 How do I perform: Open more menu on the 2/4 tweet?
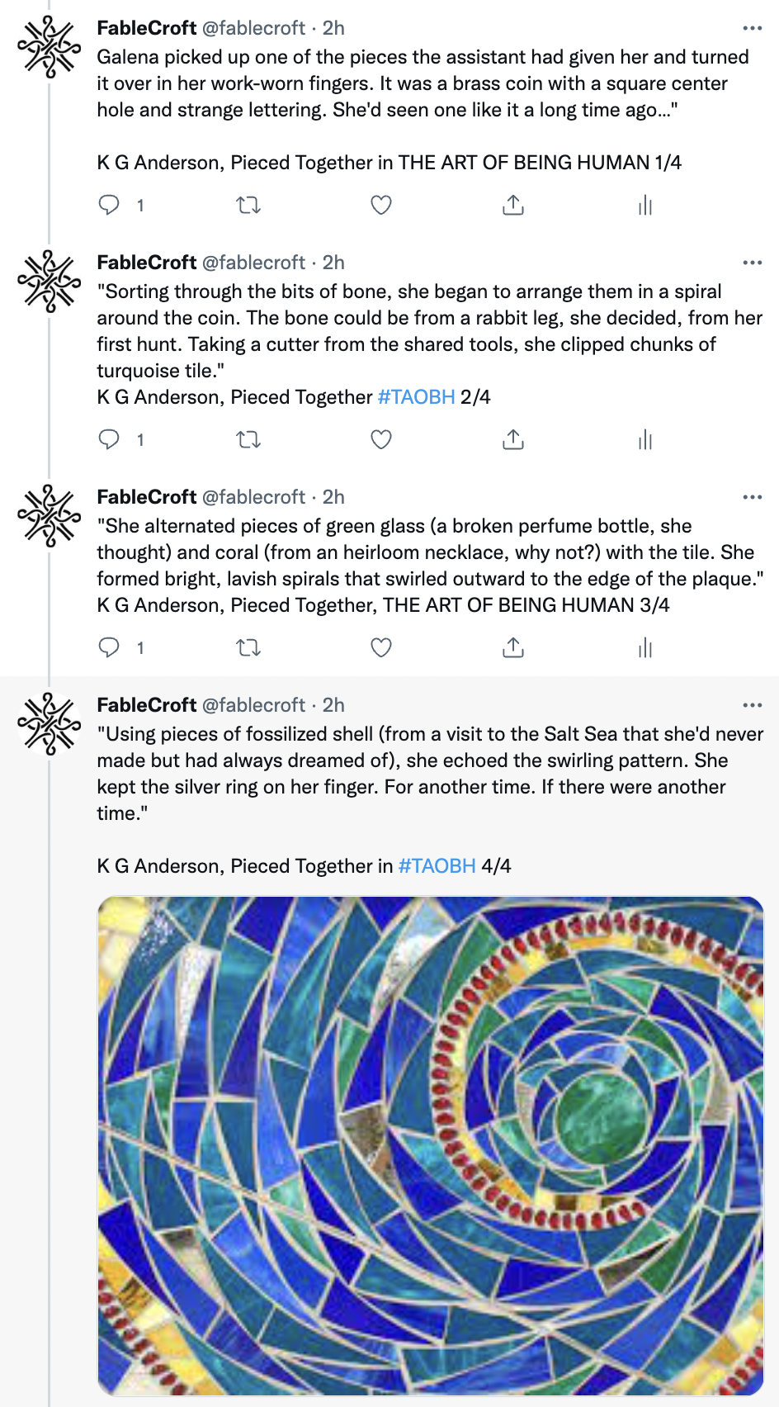point(752,263)
